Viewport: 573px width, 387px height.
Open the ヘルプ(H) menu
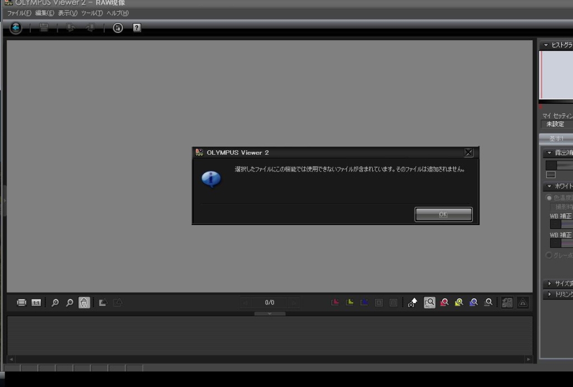click(118, 13)
